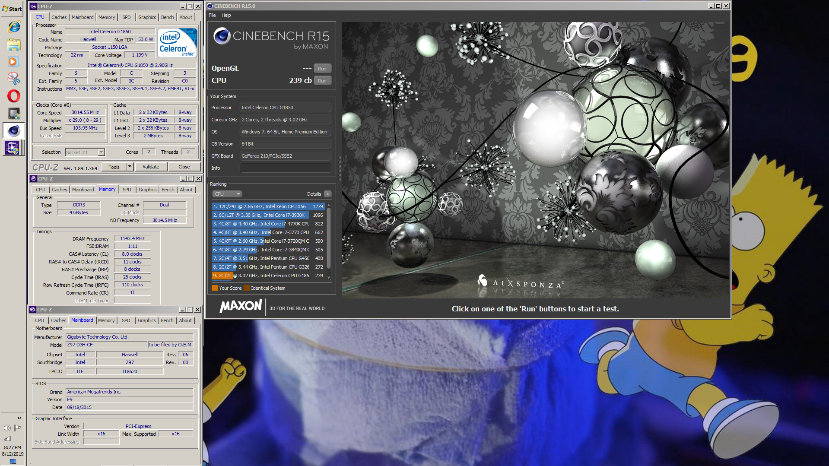
Task: Open Graphics tab in Memory window
Action: pyautogui.click(x=148, y=190)
